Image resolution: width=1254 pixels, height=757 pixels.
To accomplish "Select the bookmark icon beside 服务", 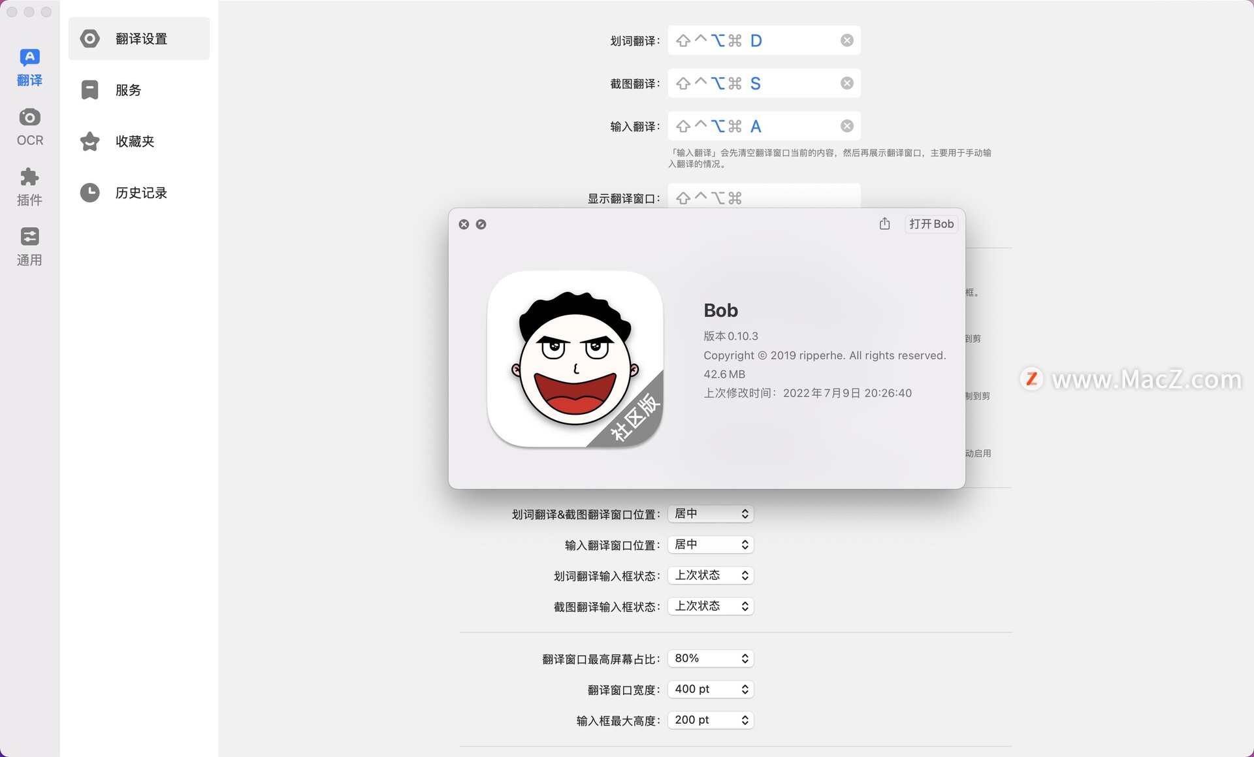I will pyautogui.click(x=89, y=90).
